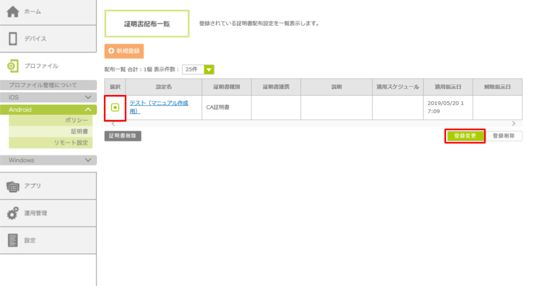This screenshot has height=286, width=551.
Task: Click the 新規登録 button
Action: click(124, 51)
